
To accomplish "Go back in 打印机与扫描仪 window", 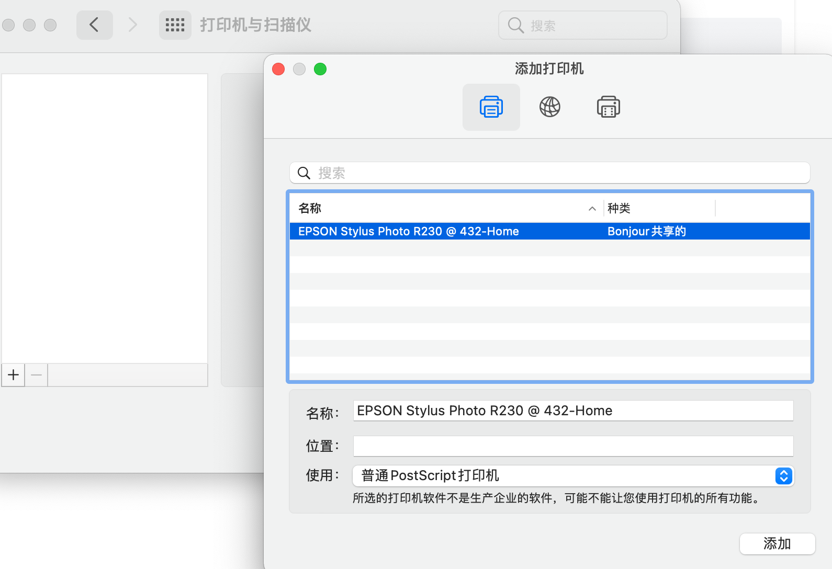I will (94, 25).
